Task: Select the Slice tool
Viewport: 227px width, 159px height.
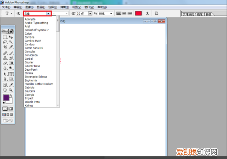Action: click(x=11, y=47)
